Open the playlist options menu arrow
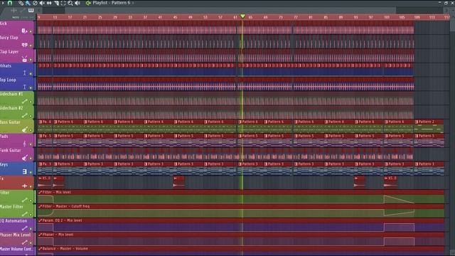 3,3
